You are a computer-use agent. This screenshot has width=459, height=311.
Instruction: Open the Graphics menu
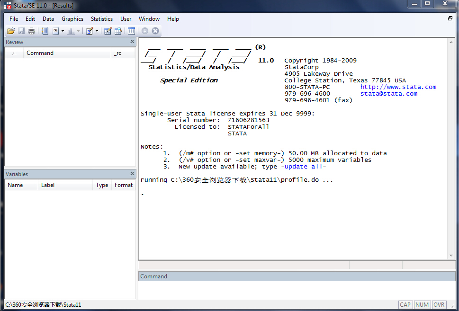pos(72,19)
